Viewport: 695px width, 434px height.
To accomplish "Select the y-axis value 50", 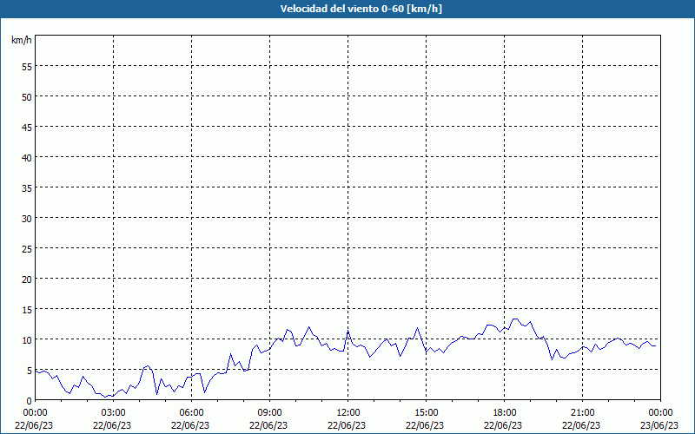I will [27, 96].
